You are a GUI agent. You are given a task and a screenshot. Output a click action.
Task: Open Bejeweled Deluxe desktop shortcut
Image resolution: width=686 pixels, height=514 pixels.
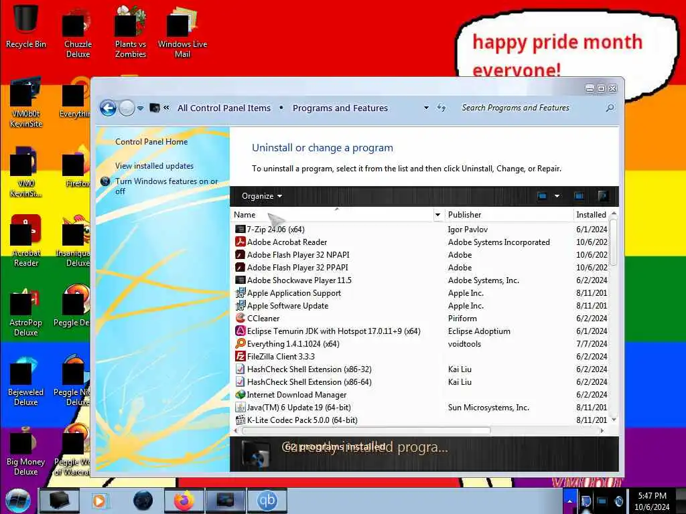point(26,382)
